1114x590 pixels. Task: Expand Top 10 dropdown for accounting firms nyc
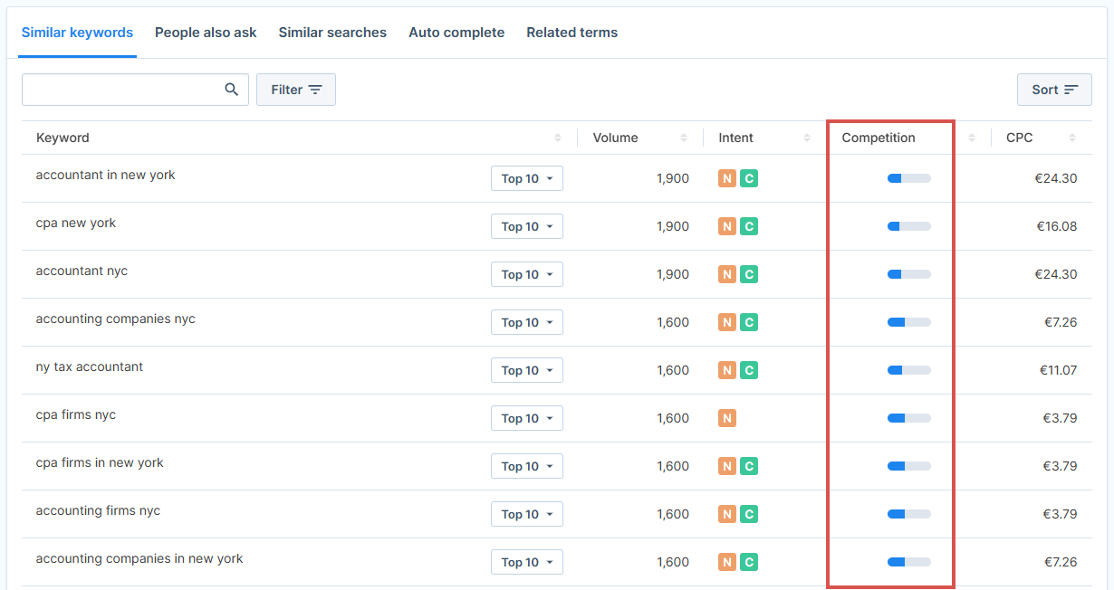tap(527, 514)
